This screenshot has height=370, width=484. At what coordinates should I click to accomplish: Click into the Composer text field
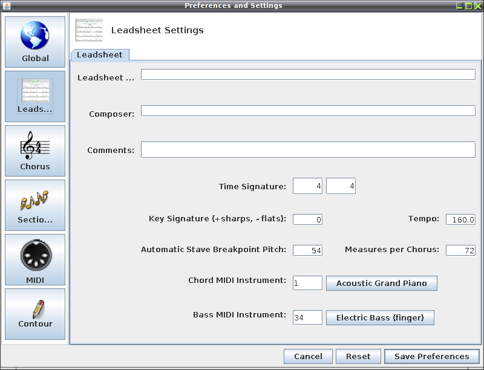[x=308, y=111]
